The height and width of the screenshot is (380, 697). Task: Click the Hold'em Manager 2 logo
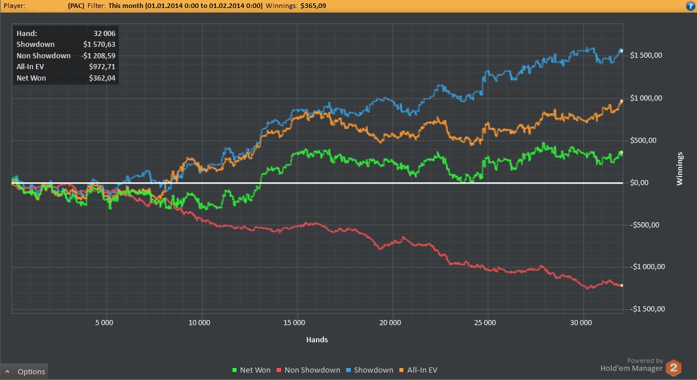click(x=675, y=367)
